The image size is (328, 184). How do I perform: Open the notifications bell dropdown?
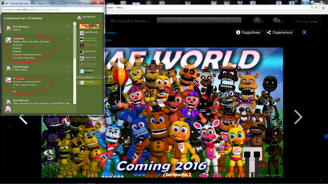tap(278, 21)
